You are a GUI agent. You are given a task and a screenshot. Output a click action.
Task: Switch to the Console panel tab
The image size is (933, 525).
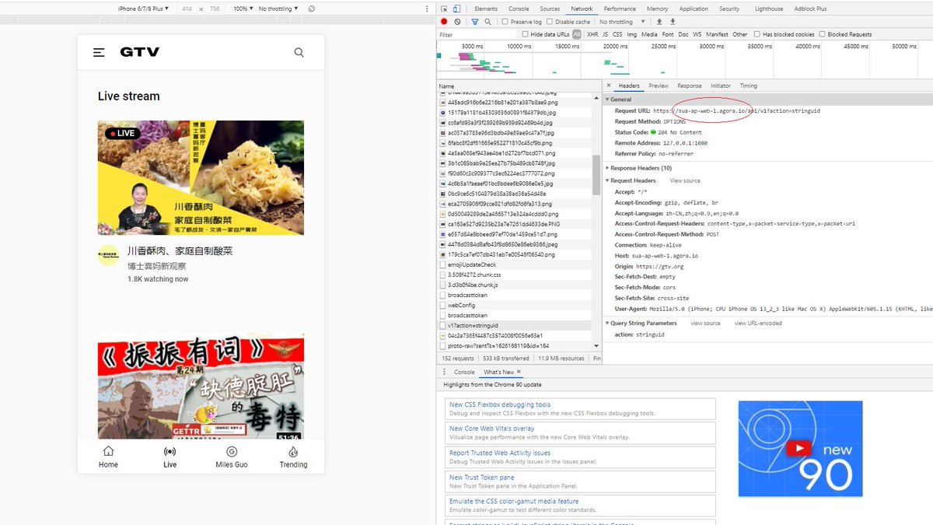(x=519, y=9)
